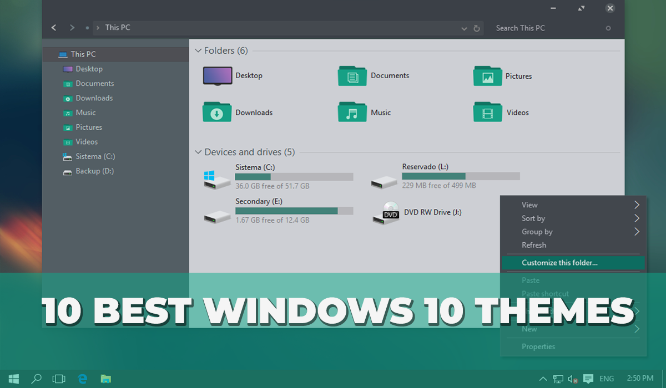Click the muted volume tray icon
Screen dimensions: 666x388
(573, 380)
